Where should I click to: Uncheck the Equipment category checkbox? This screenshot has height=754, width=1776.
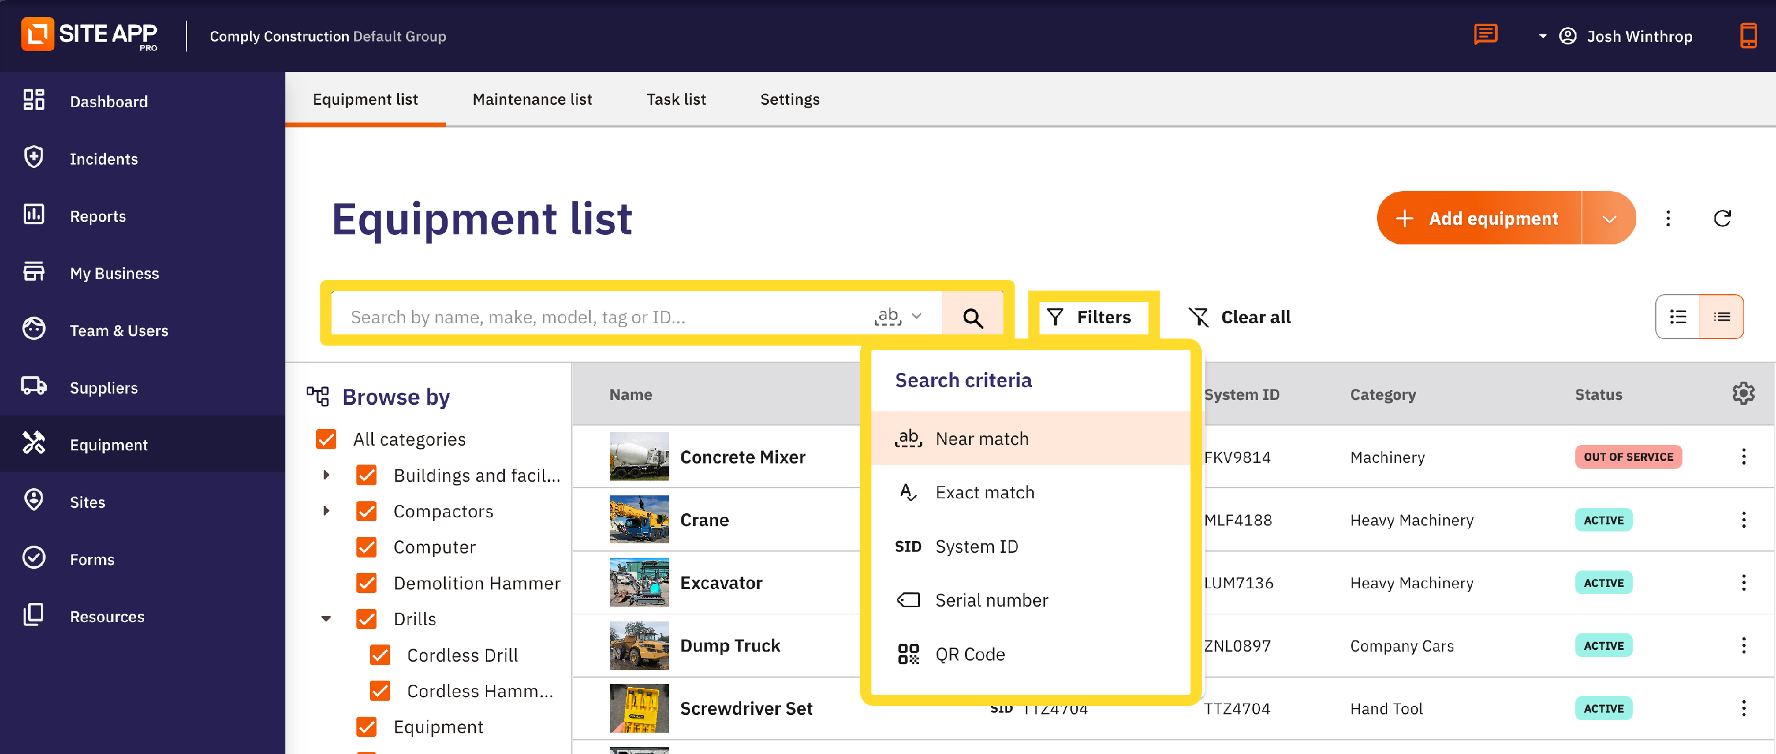[367, 726]
